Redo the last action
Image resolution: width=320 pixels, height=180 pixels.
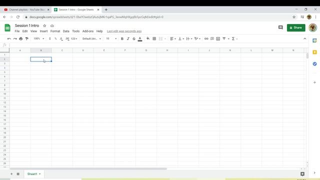pos(15,38)
